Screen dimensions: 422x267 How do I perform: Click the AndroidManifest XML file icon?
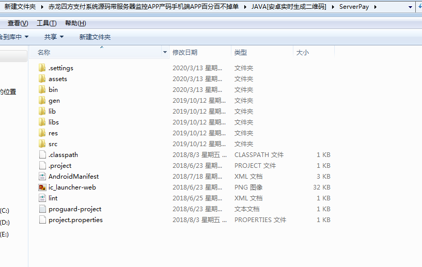click(42, 176)
